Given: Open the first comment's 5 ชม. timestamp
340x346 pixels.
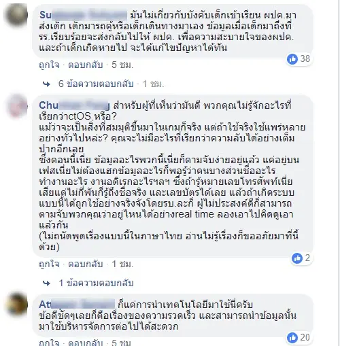Looking at the screenshot, I should click(122, 65).
